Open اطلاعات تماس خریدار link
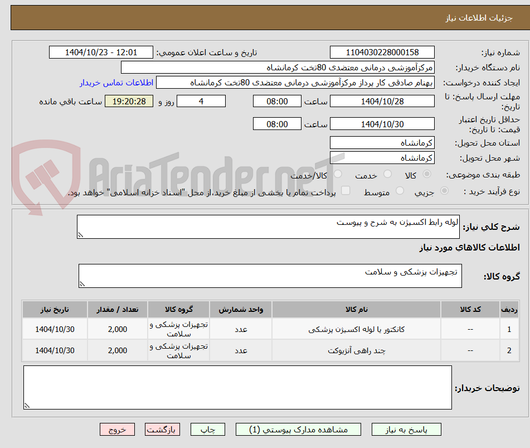530x448 pixels. click(116, 83)
